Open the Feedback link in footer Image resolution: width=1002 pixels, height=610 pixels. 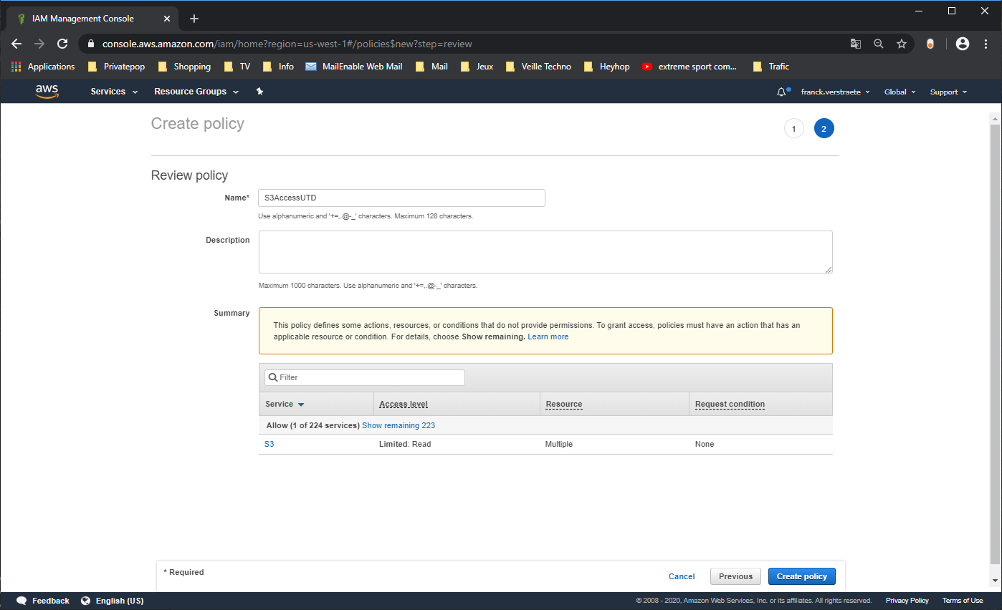(43, 601)
